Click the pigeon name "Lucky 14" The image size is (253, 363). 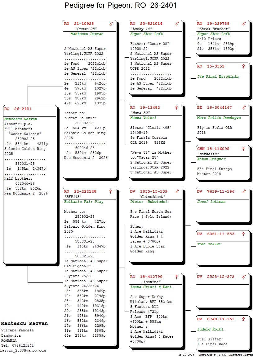coord(141,29)
